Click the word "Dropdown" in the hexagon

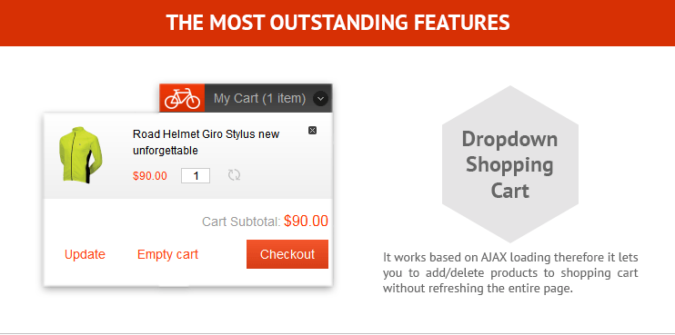[509, 140]
